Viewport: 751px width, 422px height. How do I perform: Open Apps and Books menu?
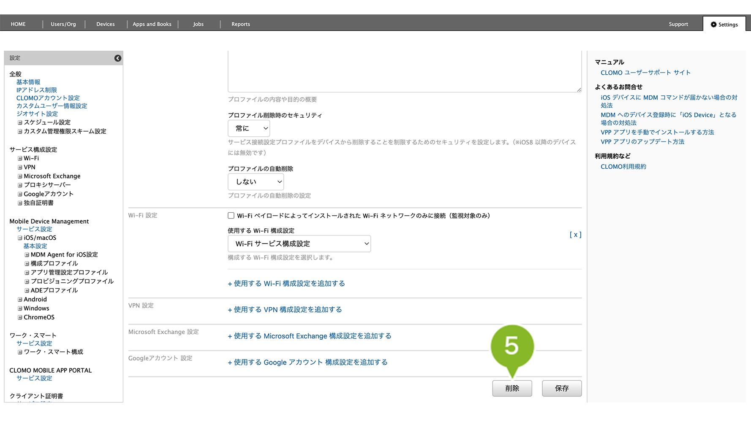(152, 24)
